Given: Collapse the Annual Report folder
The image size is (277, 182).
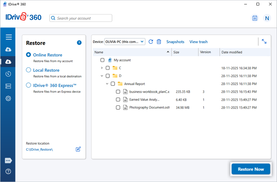Looking at the screenshot, I should click(107, 84).
